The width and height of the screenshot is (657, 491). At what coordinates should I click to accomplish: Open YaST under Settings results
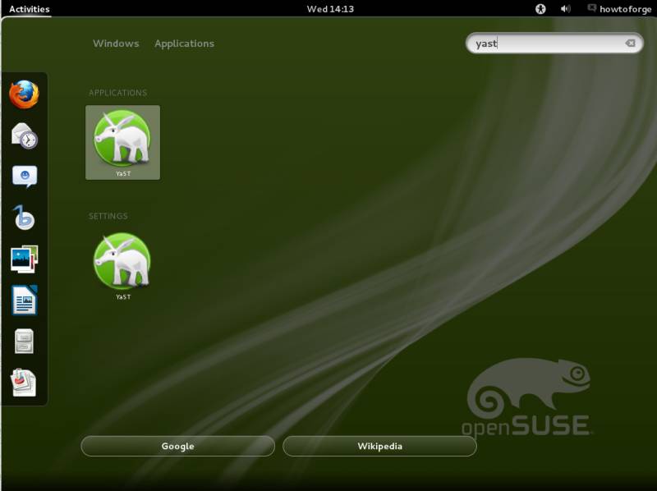tap(122, 267)
